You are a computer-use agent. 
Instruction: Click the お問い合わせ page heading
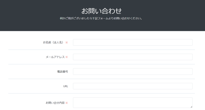pyautogui.click(x=101, y=11)
